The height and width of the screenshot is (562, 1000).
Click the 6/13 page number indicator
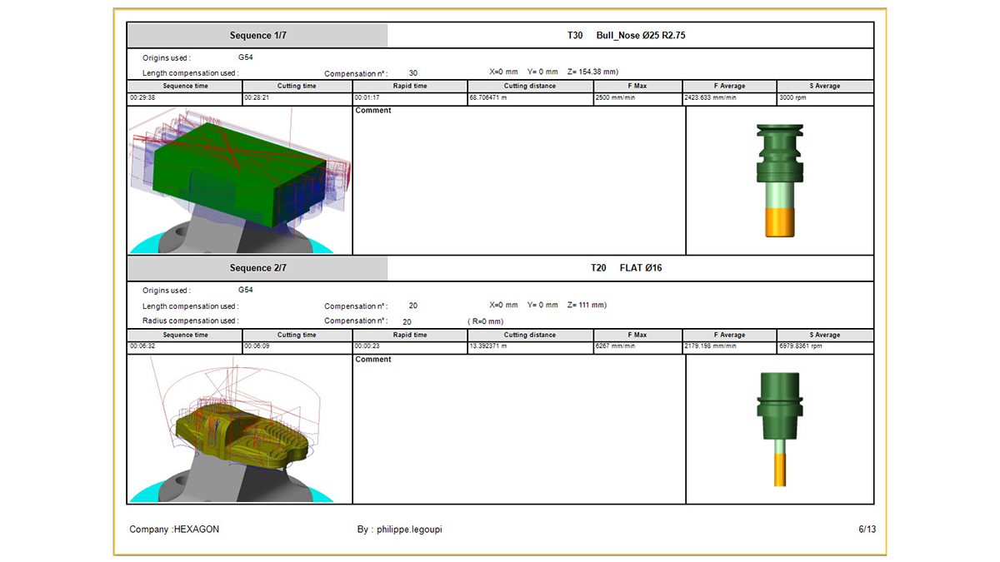tap(867, 530)
